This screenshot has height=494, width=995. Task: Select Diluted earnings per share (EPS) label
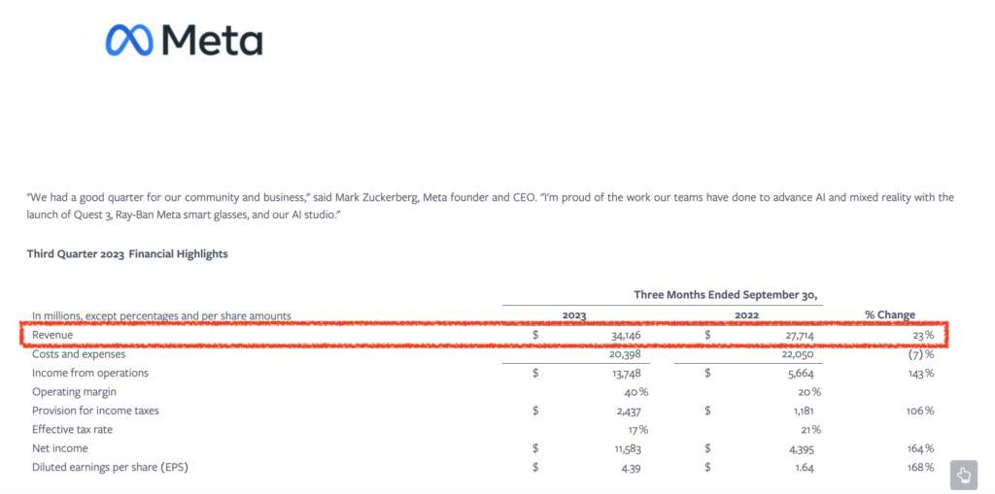click(x=111, y=468)
